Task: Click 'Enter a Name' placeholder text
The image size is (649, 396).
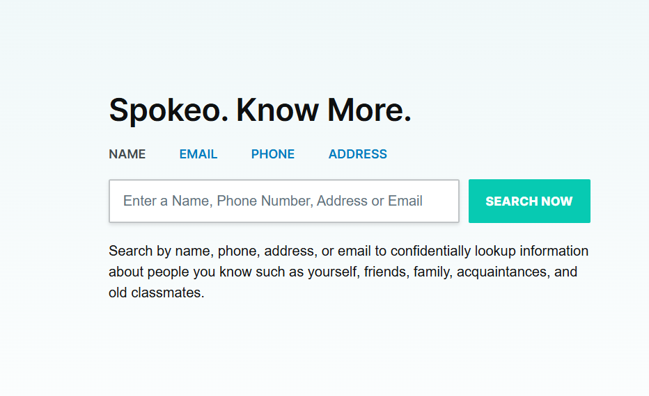Action: (x=167, y=201)
